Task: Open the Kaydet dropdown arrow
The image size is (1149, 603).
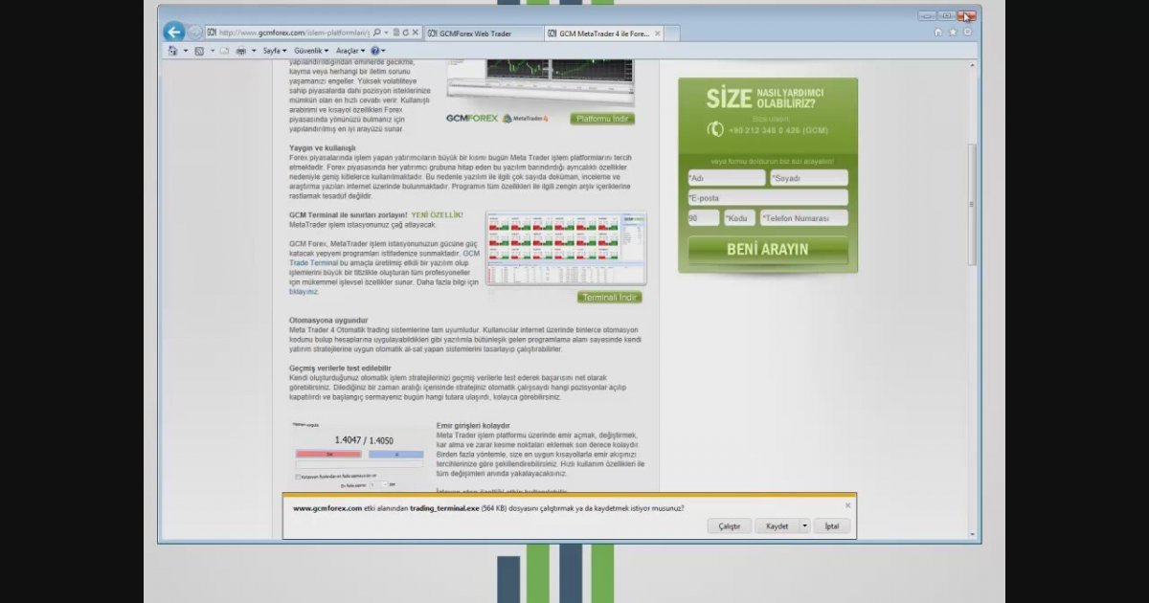Action: [805, 525]
